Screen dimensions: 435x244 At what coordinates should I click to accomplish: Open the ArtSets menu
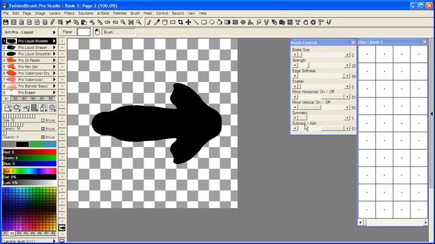tap(103, 14)
